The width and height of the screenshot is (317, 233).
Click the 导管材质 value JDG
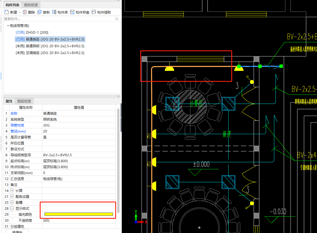pos(79,125)
